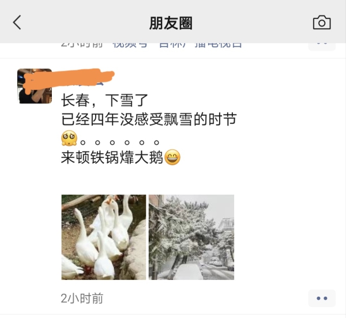Open the partially hidden 吉林广播电视台 link
Image resolution: width=346 pixels, height=318 pixels.
tap(200, 45)
